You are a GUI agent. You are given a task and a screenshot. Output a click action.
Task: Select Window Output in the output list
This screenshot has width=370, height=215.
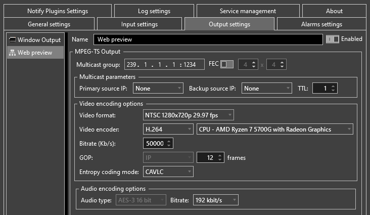[x=35, y=39]
